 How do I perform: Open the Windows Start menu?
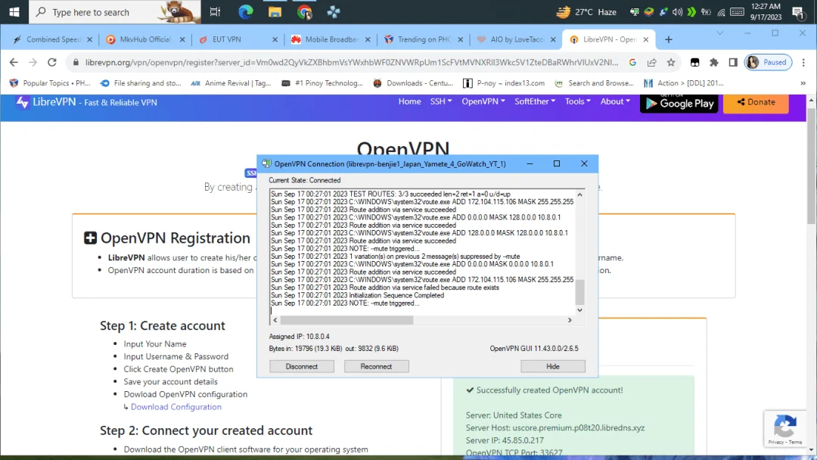tap(14, 11)
